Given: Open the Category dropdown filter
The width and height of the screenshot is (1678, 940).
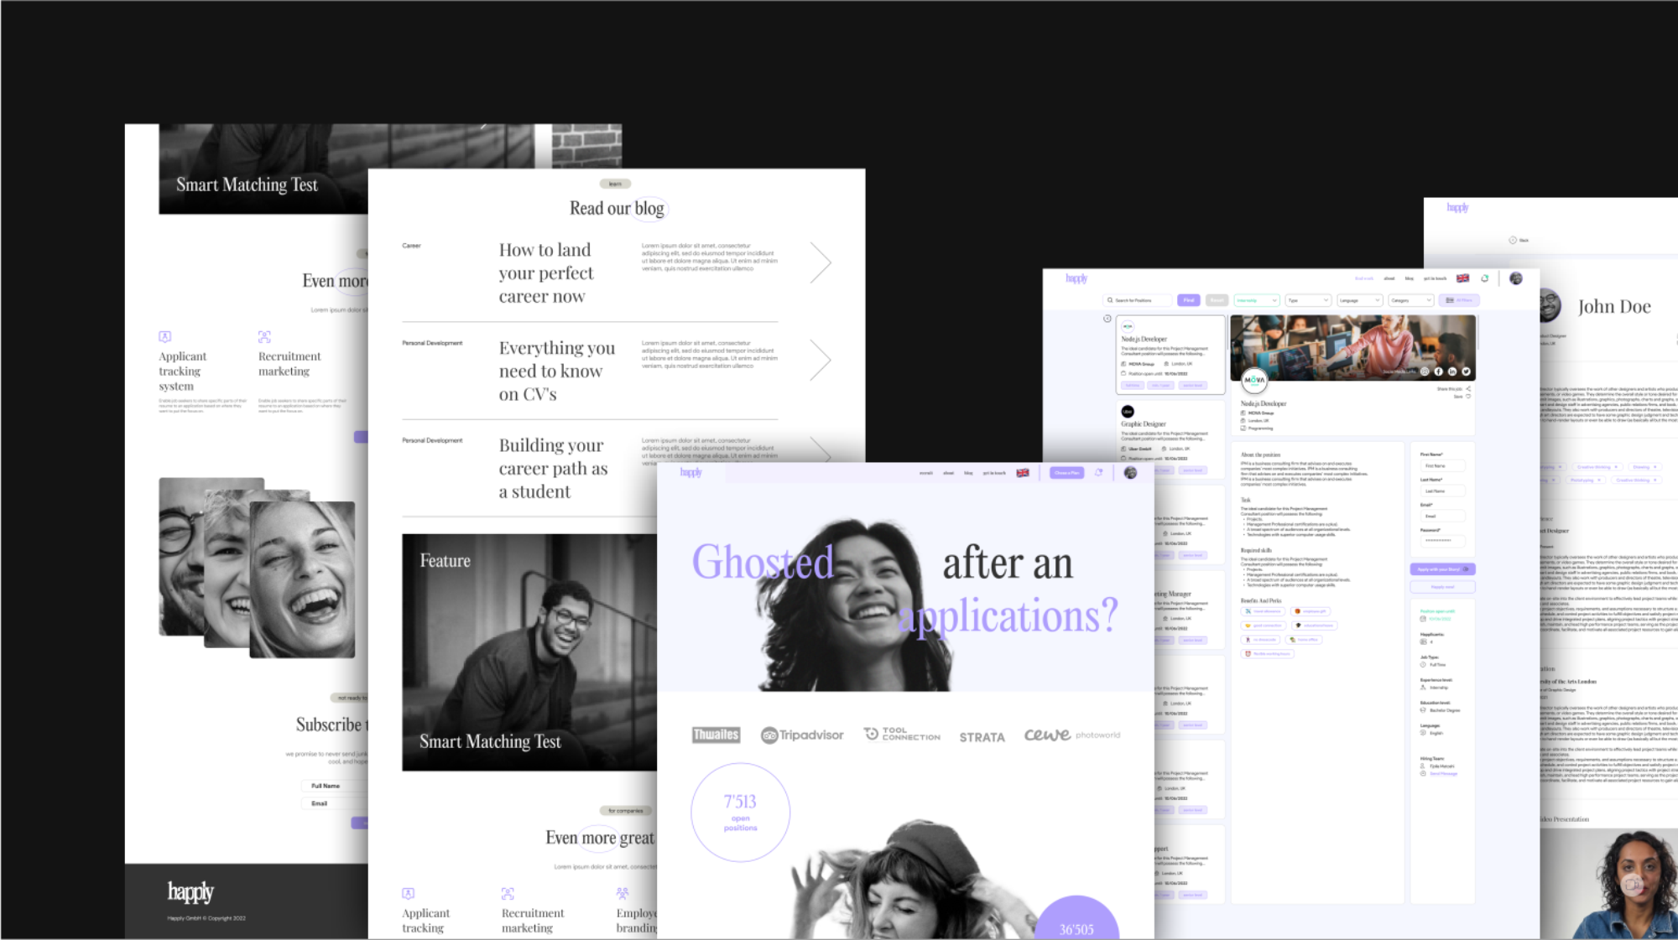Looking at the screenshot, I should pyautogui.click(x=1410, y=300).
